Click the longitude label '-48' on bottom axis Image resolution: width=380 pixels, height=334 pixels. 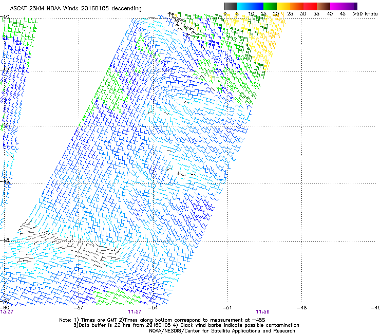point(301,308)
